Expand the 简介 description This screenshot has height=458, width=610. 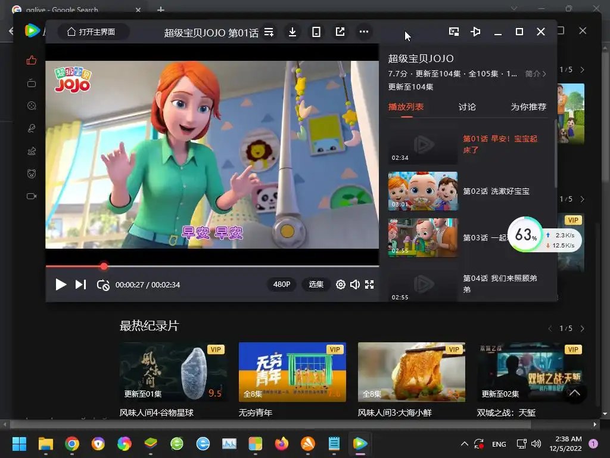coord(536,73)
